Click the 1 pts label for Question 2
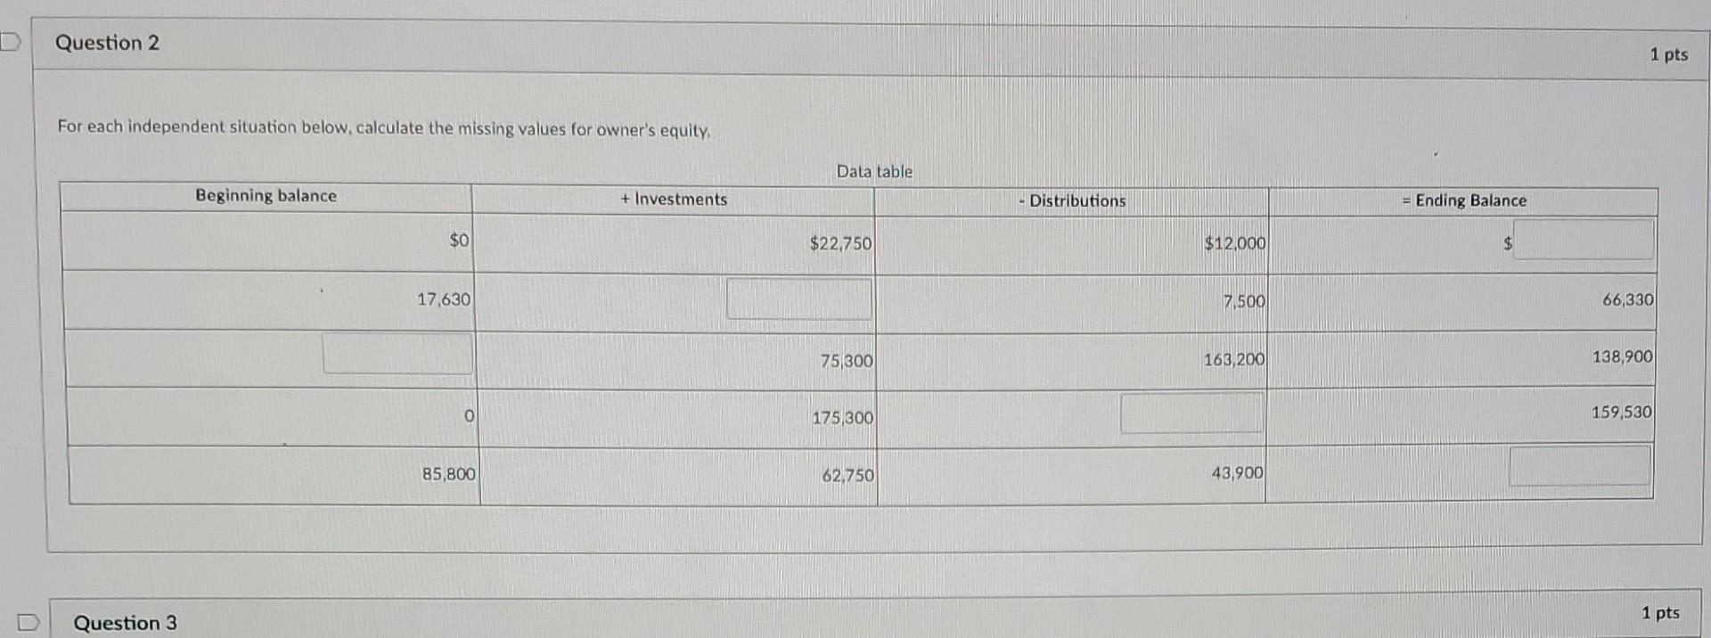 coord(1666,54)
